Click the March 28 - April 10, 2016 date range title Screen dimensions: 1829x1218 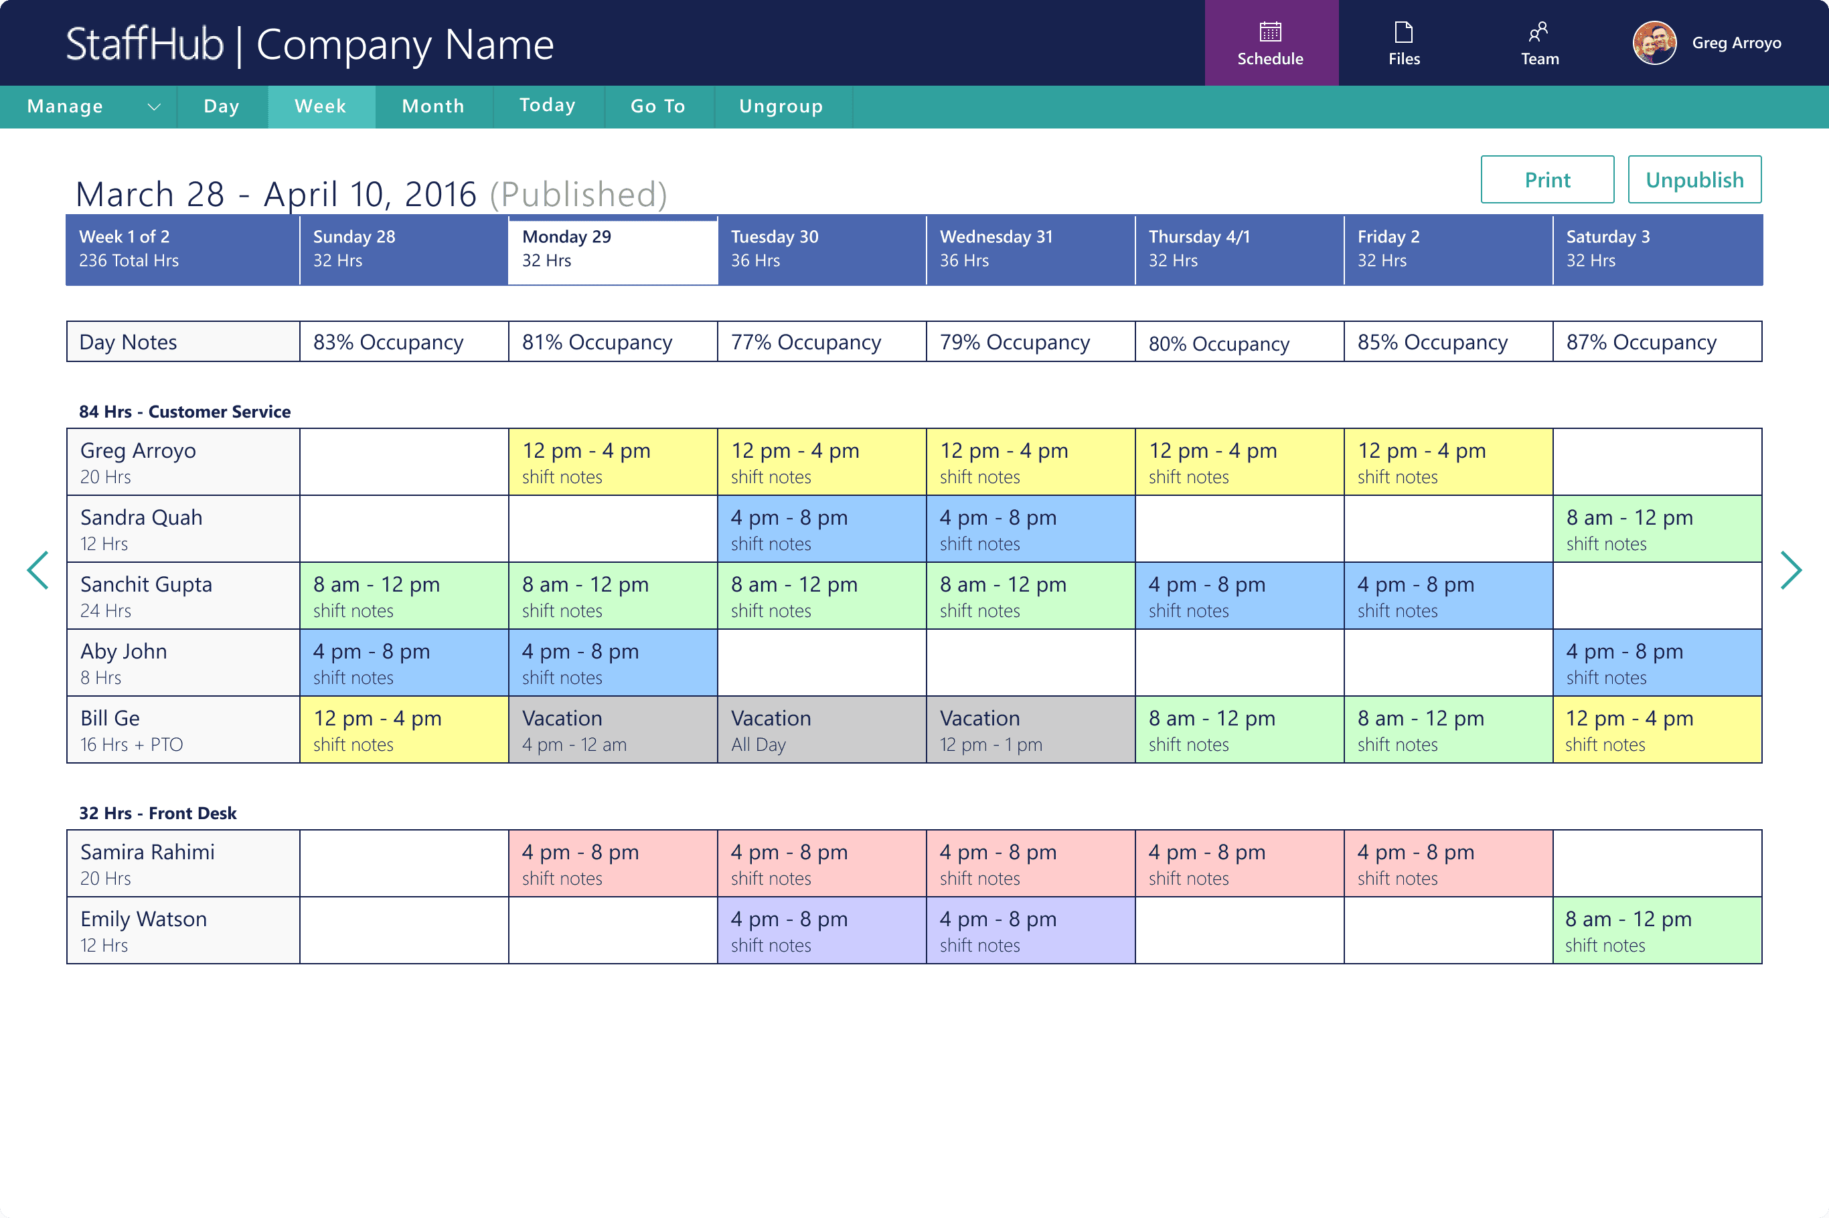click(276, 194)
